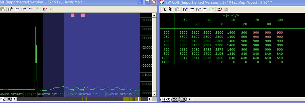Click the Cut scissors icon in Map window

click(x=164, y=9)
